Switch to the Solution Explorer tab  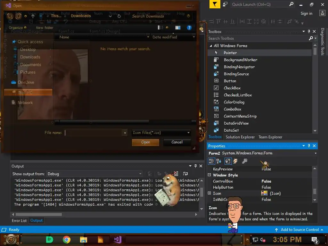click(240, 137)
